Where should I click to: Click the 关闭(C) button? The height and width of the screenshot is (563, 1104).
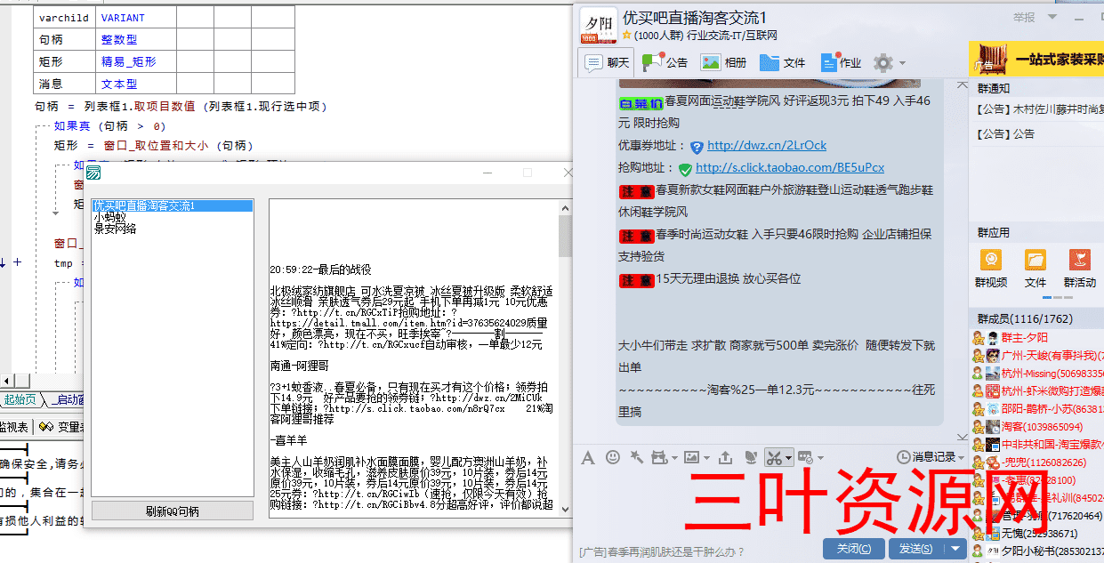pyautogui.click(x=854, y=549)
